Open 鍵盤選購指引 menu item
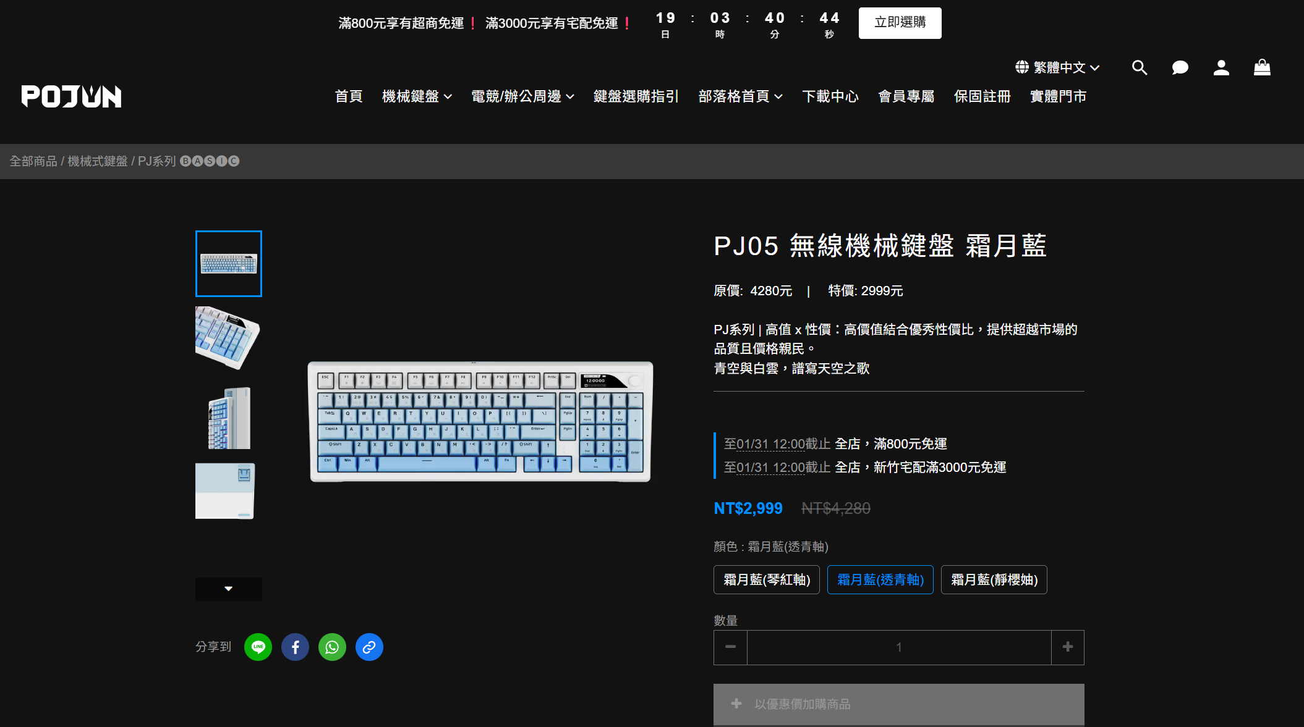Screen dimensions: 1304x727 (636, 97)
